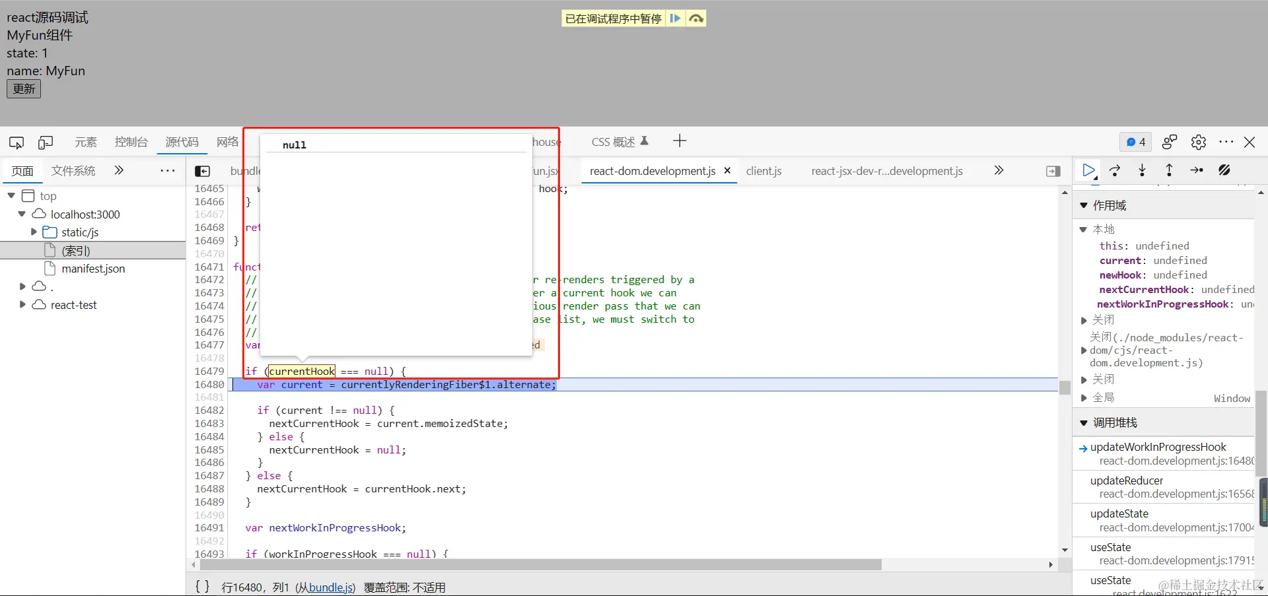The width and height of the screenshot is (1268, 596).
Task: Open navigator three-dot menu
Action: pyautogui.click(x=168, y=170)
